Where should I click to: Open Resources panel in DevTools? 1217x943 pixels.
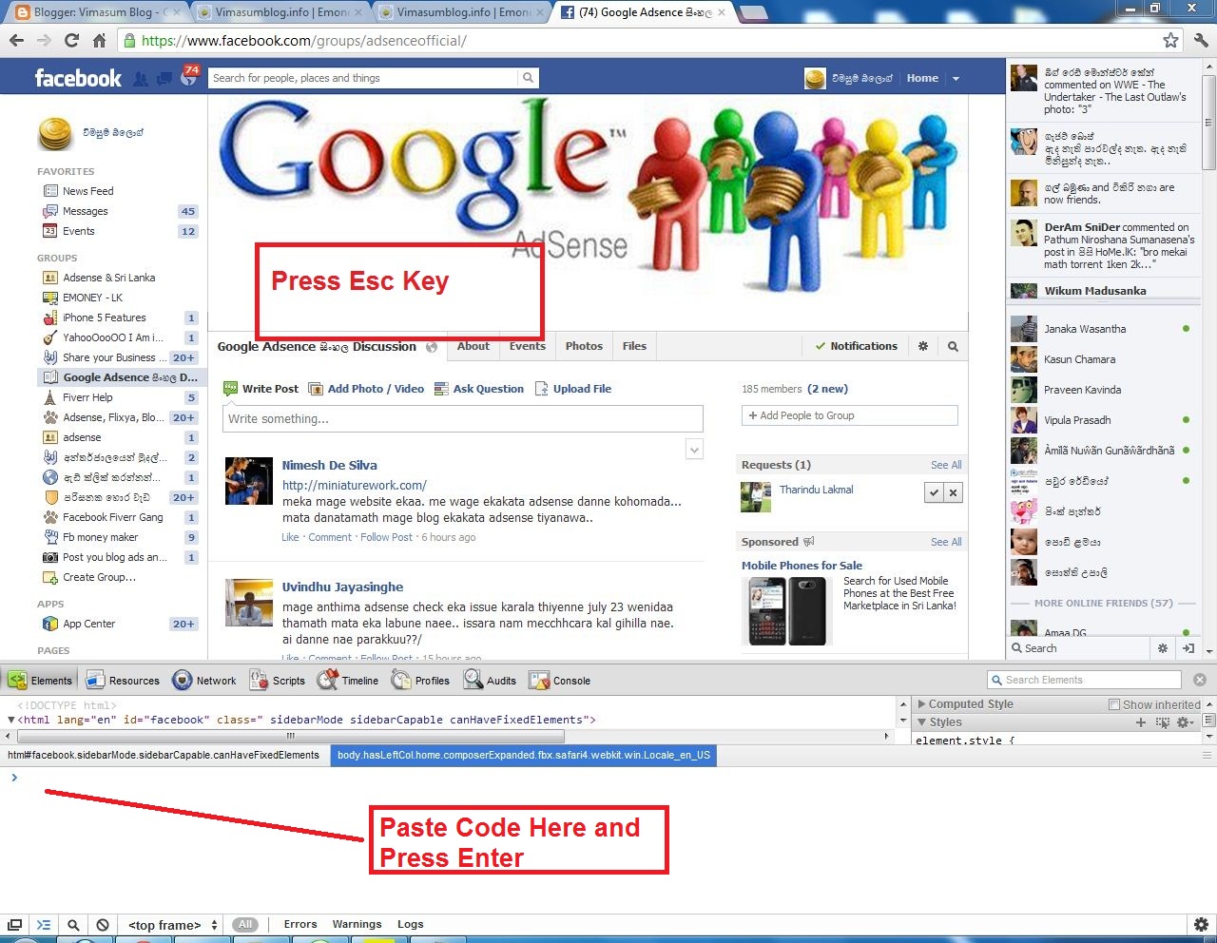(123, 681)
